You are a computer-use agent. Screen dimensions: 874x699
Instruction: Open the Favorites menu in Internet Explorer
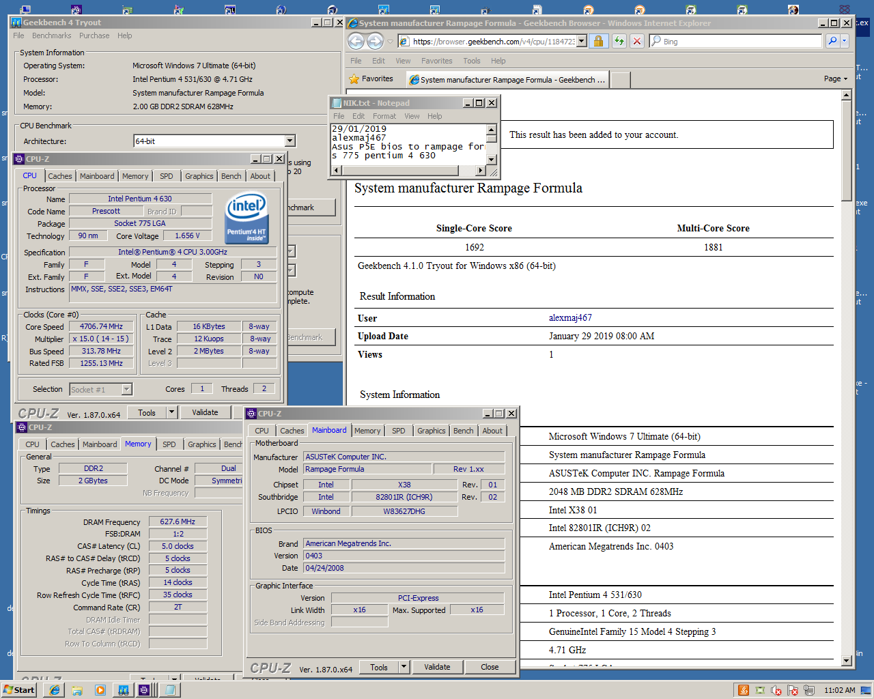point(437,61)
